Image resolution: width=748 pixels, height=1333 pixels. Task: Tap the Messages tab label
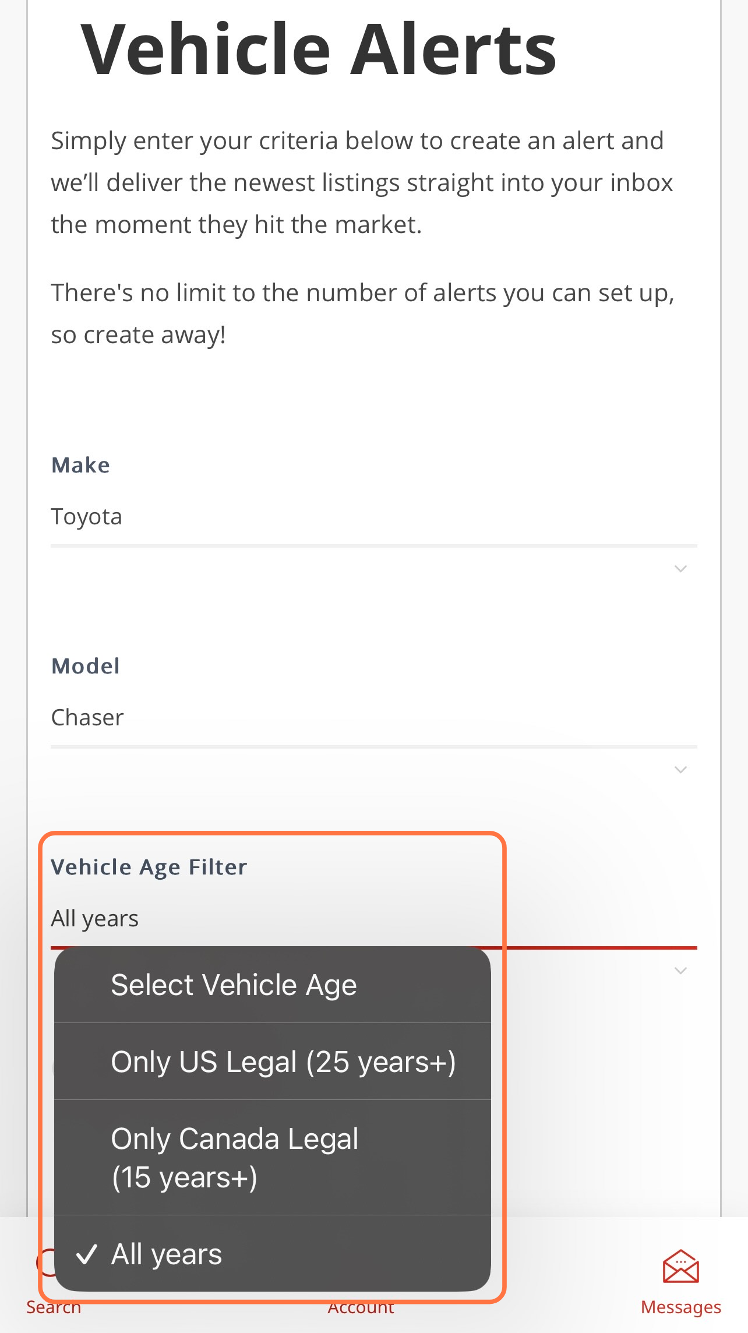[680, 1307]
